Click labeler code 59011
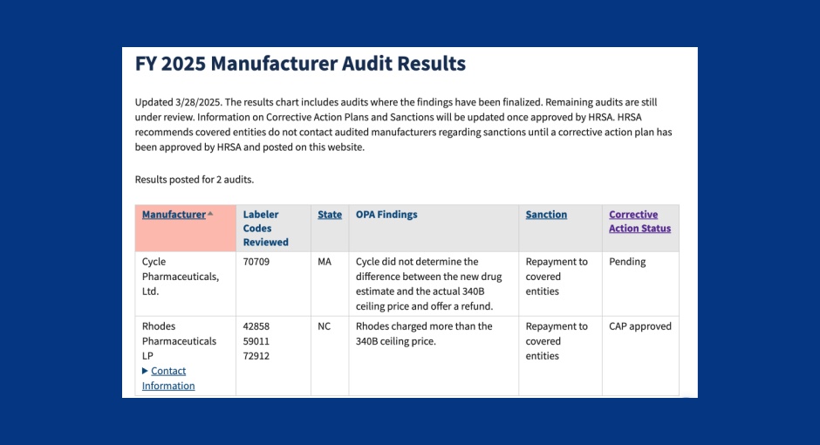 click(256, 341)
